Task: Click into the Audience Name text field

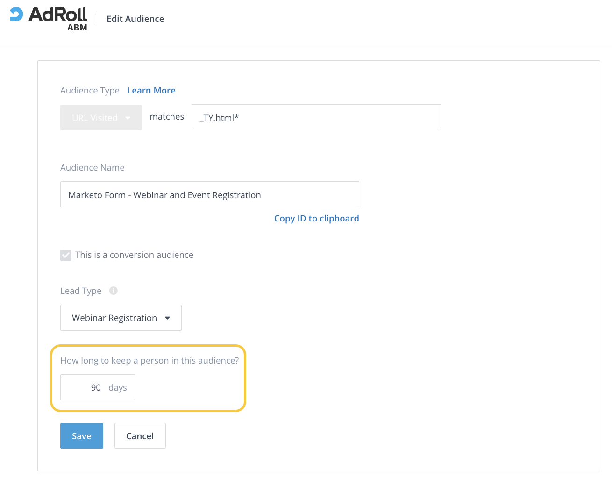Action: click(x=209, y=195)
